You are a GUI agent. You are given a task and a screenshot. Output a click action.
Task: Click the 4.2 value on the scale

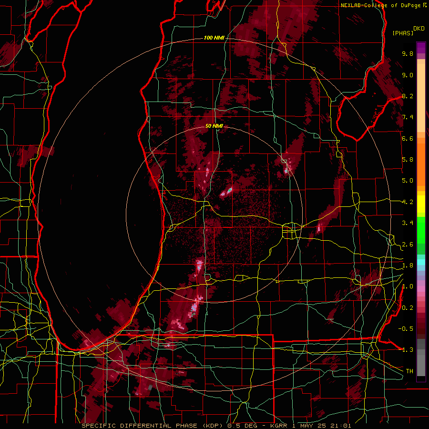pyautogui.click(x=408, y=202)
